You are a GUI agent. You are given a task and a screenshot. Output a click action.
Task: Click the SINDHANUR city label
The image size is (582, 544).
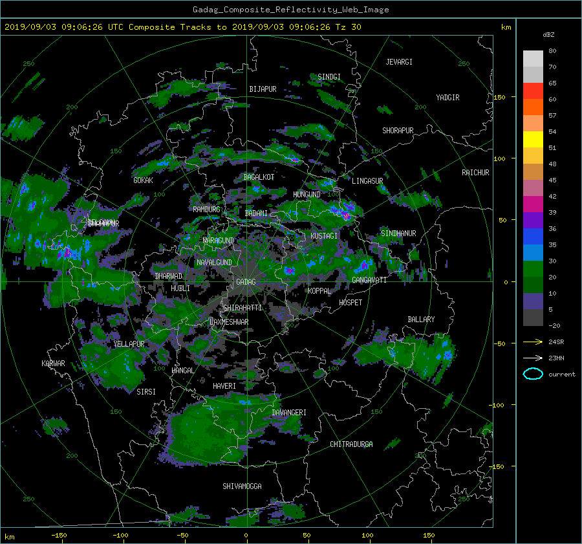[x=398, y=234]
